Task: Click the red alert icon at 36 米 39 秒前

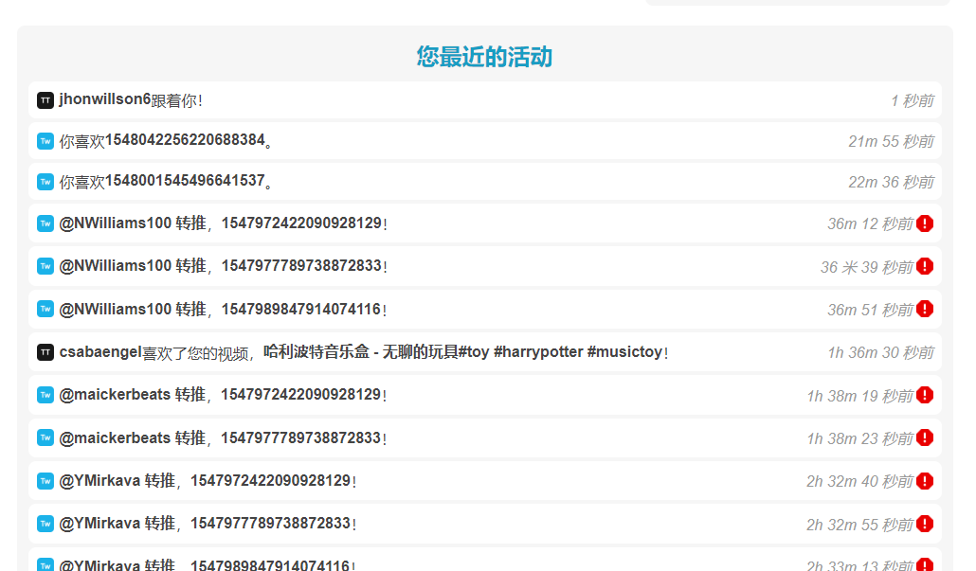Action: tap(925, 266)
